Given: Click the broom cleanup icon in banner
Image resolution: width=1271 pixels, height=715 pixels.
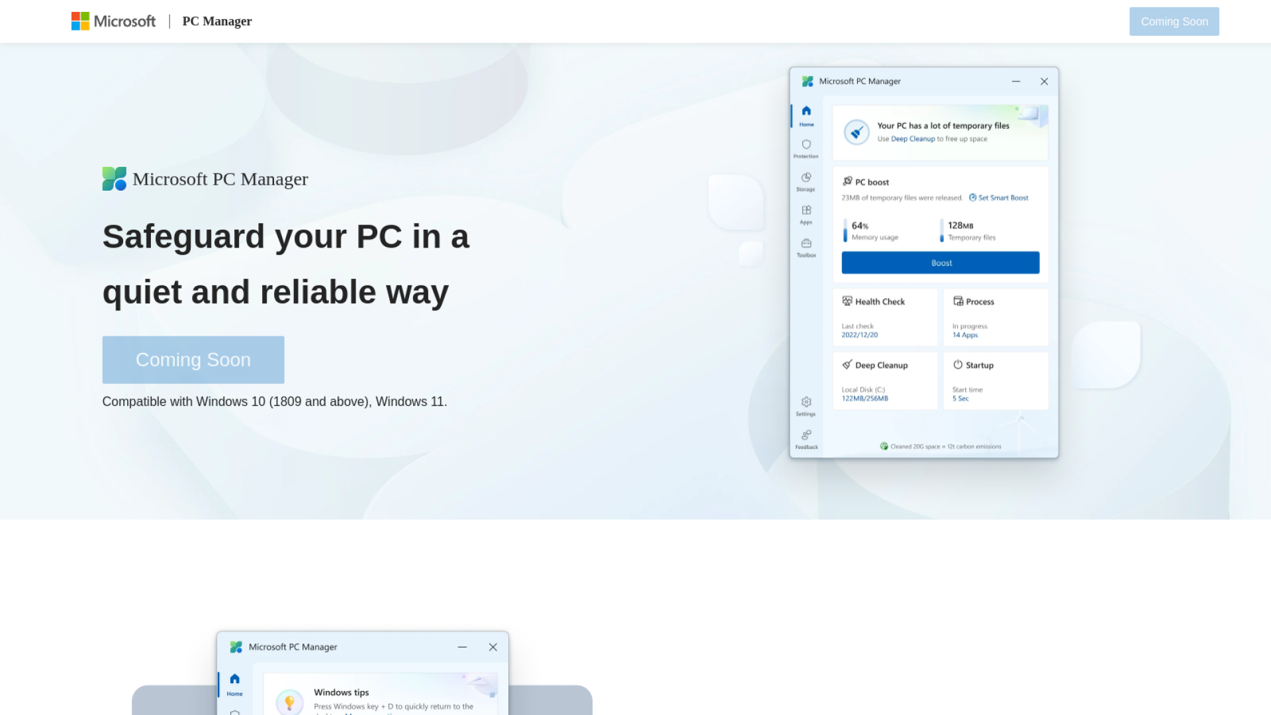Looking at the screenshot, I should click(856, 132).
